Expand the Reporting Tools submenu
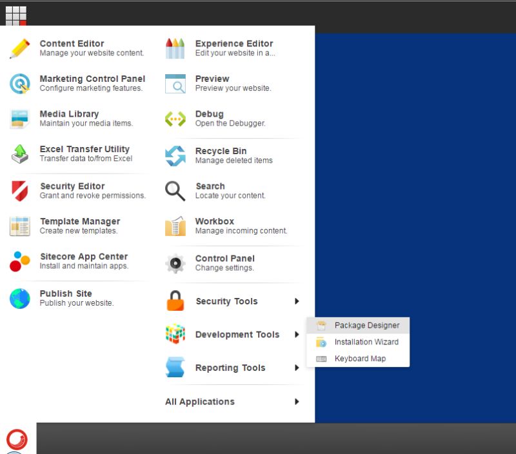 (x=230, y=367)
